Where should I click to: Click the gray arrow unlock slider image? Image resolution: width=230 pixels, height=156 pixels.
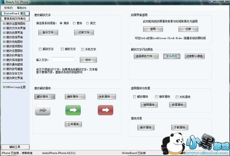43,110
